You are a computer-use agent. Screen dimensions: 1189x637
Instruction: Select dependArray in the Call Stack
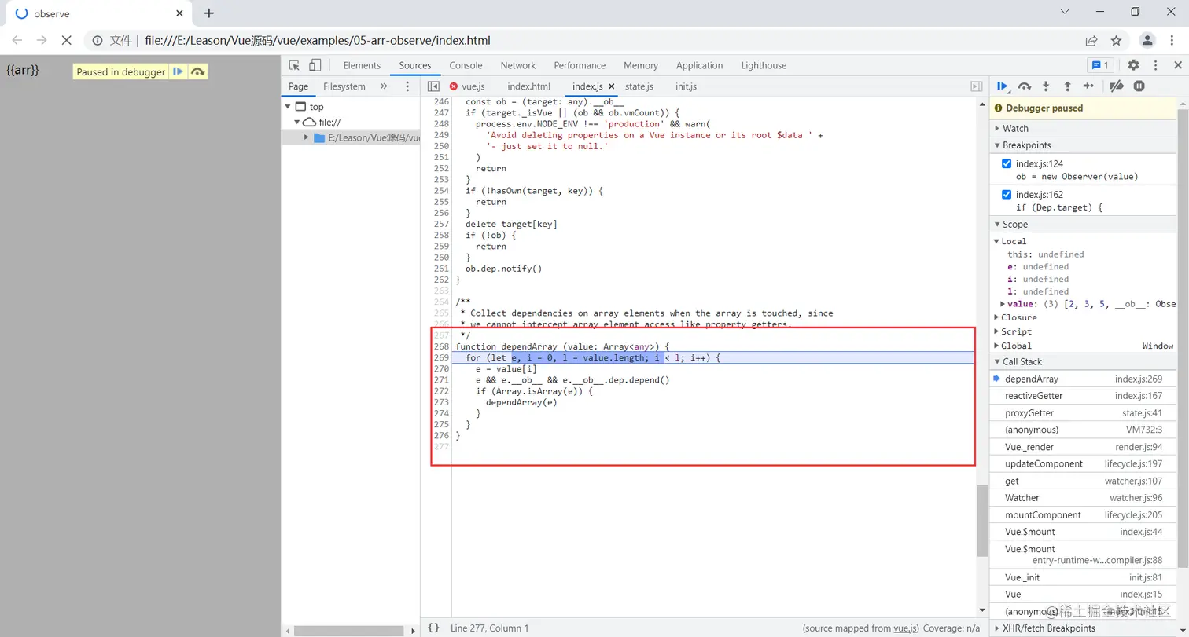point(1032,379)
